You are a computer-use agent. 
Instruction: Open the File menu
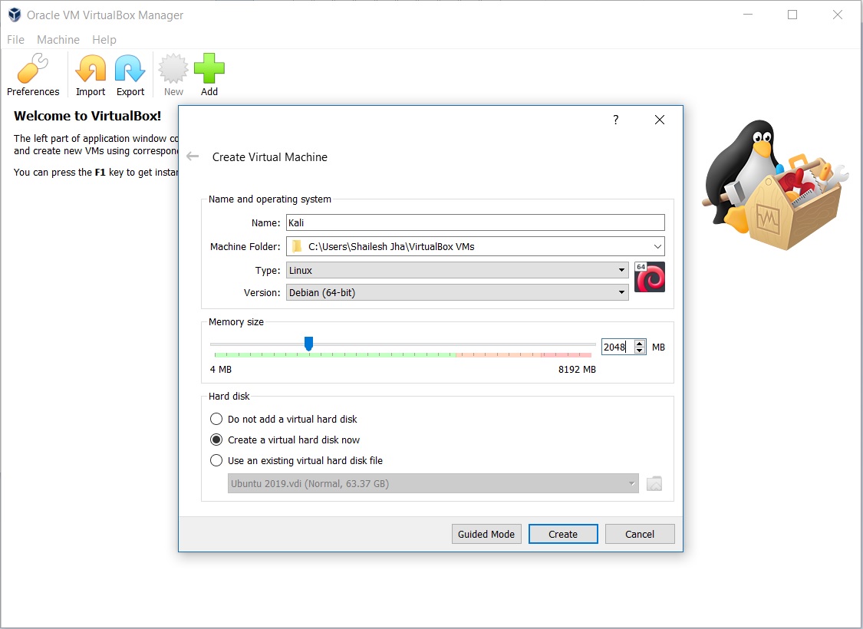15,40
